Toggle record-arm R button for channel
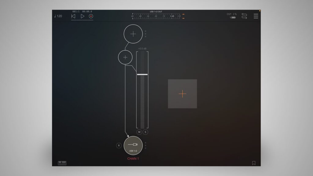Viewport: 313px width, 176px height. tap(119, 146)
